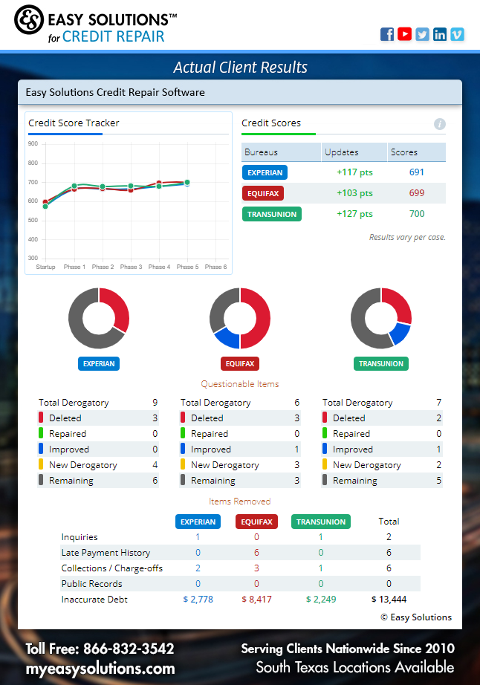The height and width of the screenshot is (685, 480).
Task: Click the Credit Scores heading
Action: tap(271, 123)
